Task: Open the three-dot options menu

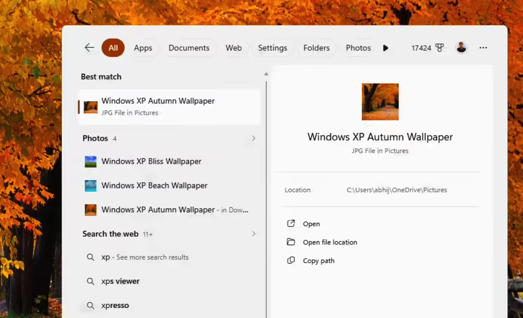Action: point(483,48)
